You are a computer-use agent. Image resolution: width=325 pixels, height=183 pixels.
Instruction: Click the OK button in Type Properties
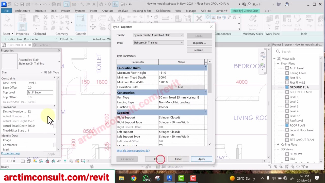[x=156, y=159]
